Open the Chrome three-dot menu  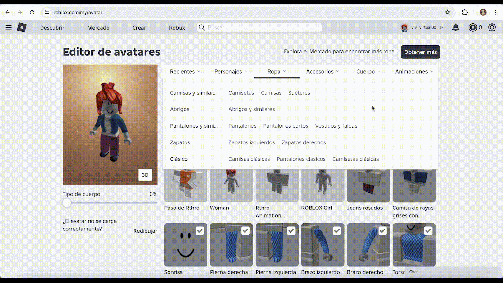tap(495, 12)
